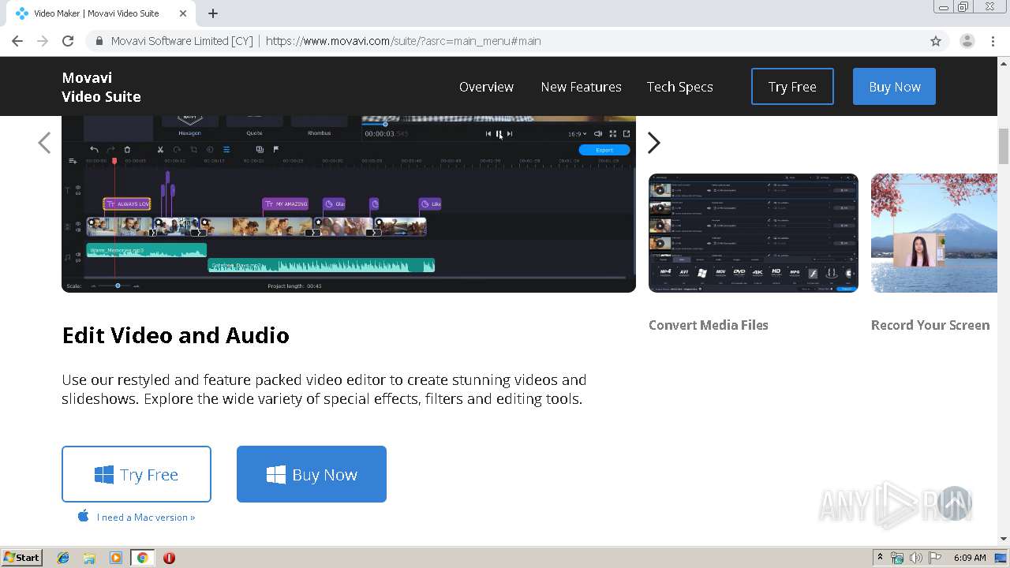This screenshot has height=568, width=1010.
Task: Click the address bar URL field
Action: tap(505, 41)
